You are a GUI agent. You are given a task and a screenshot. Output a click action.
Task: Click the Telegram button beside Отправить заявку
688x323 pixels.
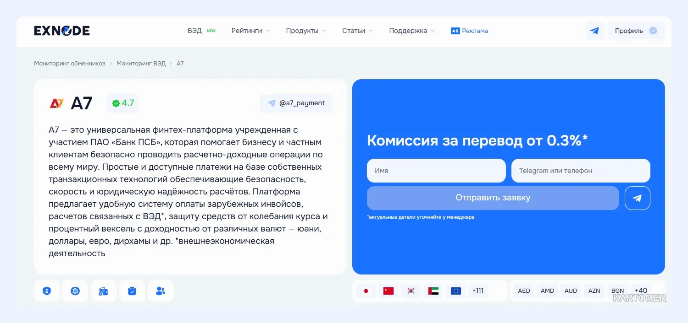638,198
